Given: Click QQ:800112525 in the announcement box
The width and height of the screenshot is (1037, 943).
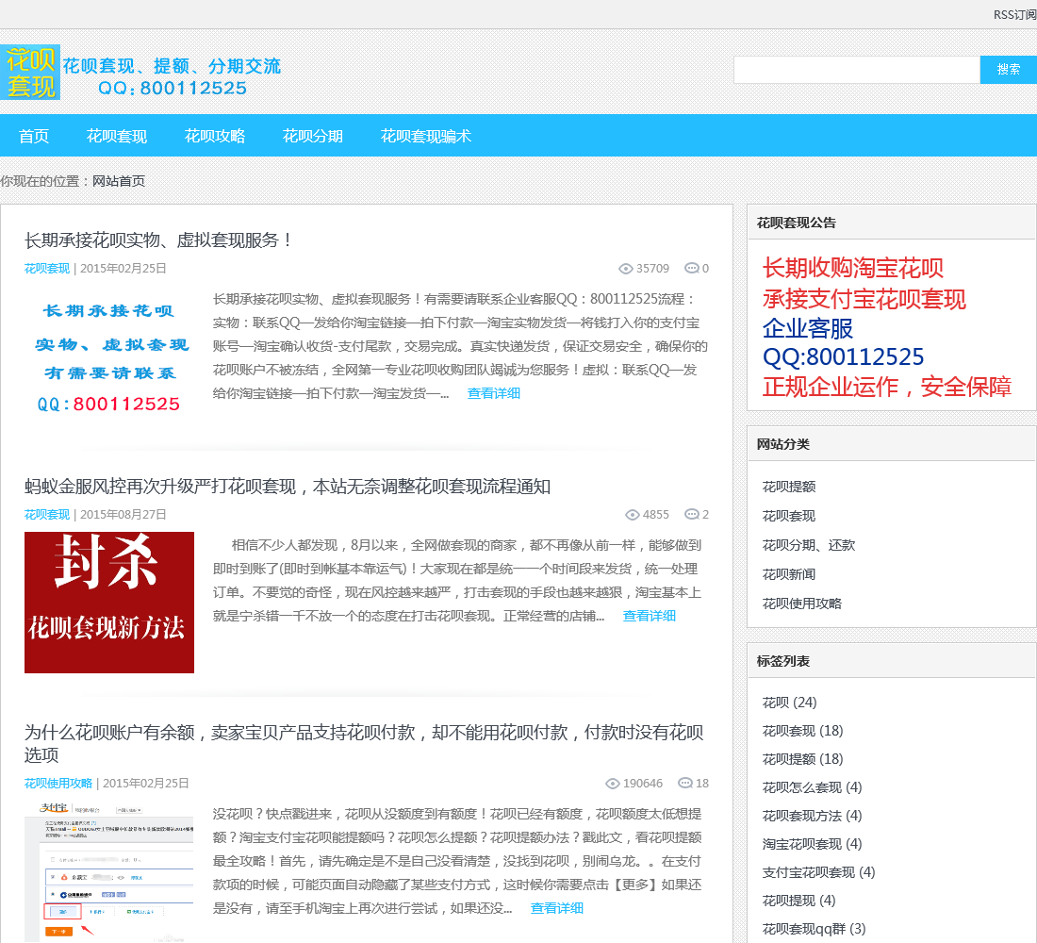Looking at the screenshot, I should click(843, 356).
